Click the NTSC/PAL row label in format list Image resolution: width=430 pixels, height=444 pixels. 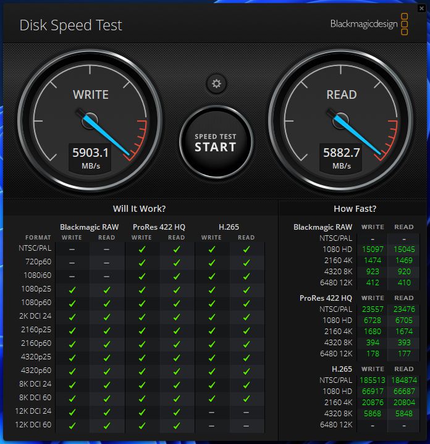[x=35, y=248]
